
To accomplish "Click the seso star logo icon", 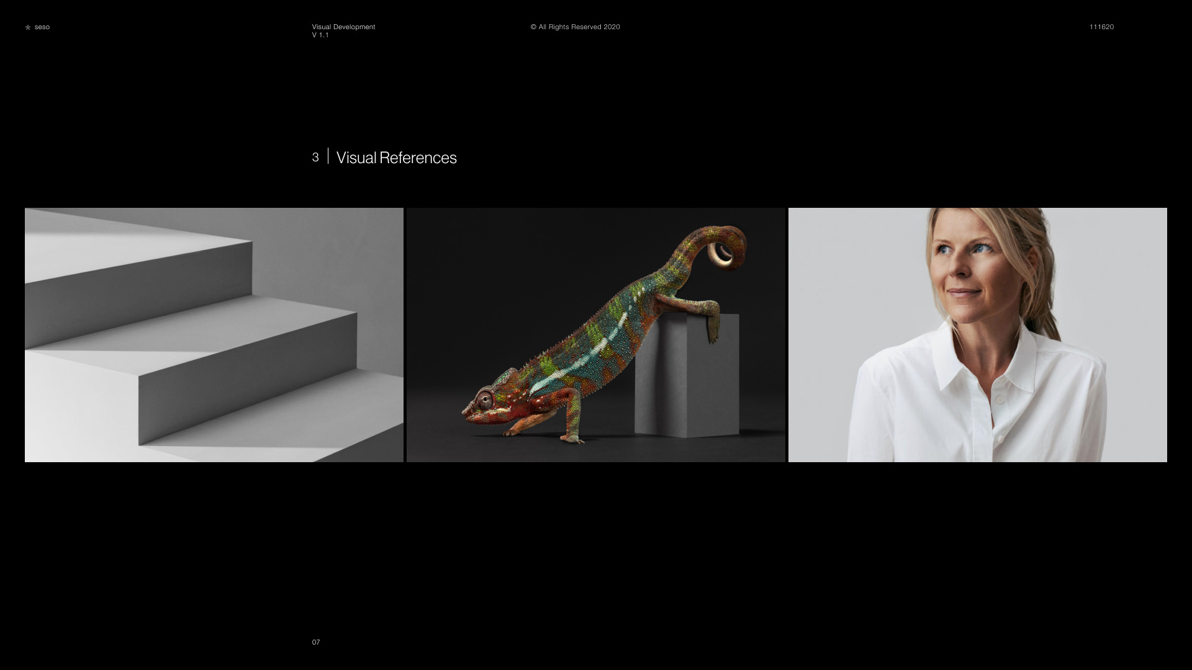I will 27,27.
